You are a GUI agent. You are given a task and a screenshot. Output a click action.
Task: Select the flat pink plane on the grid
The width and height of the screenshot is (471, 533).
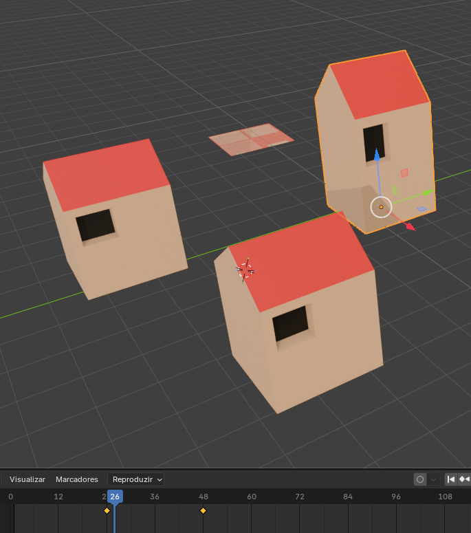252,140
